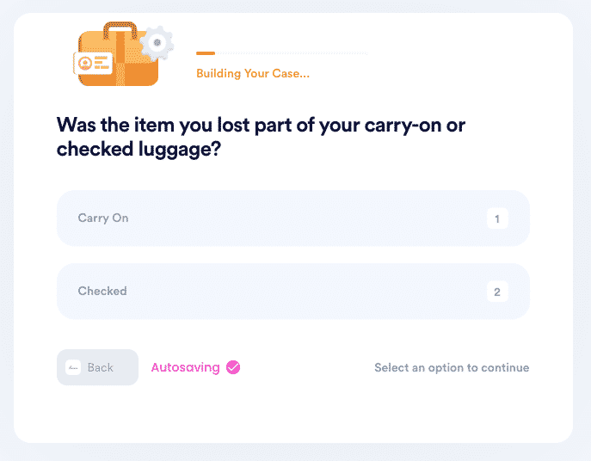591x461 pixels.
Task: Choose the Checked luggage option
Action: coord(293,292)
